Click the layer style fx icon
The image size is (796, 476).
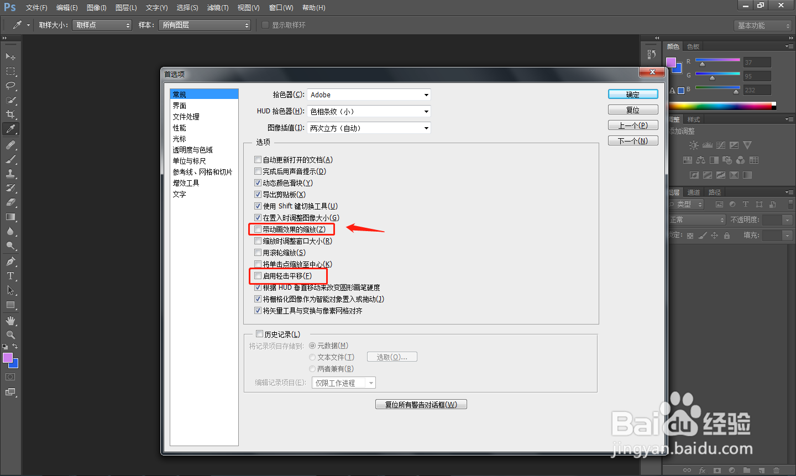(x=702, y=470)
